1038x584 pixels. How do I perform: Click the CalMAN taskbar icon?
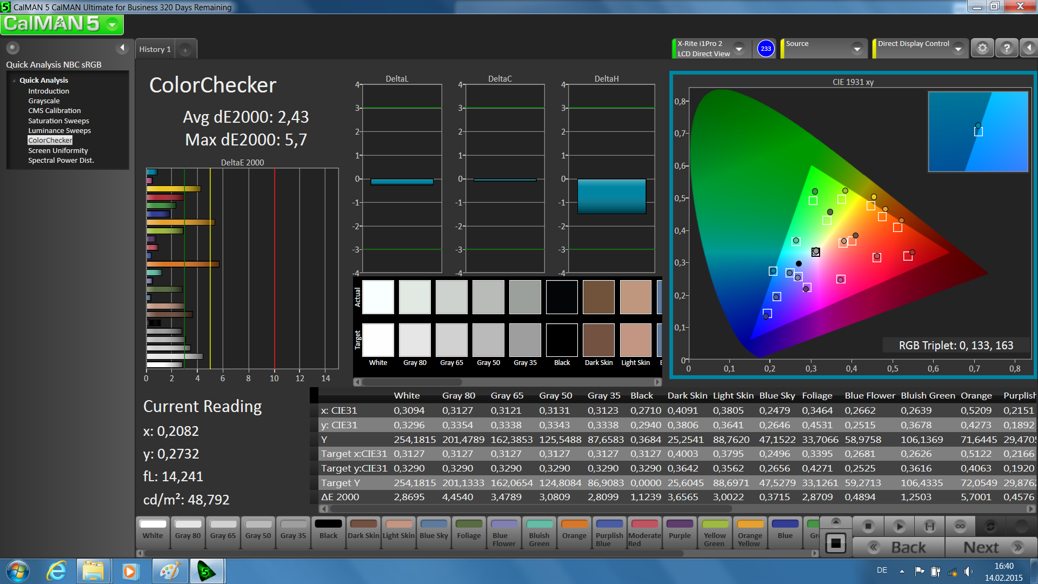(206, 571)
